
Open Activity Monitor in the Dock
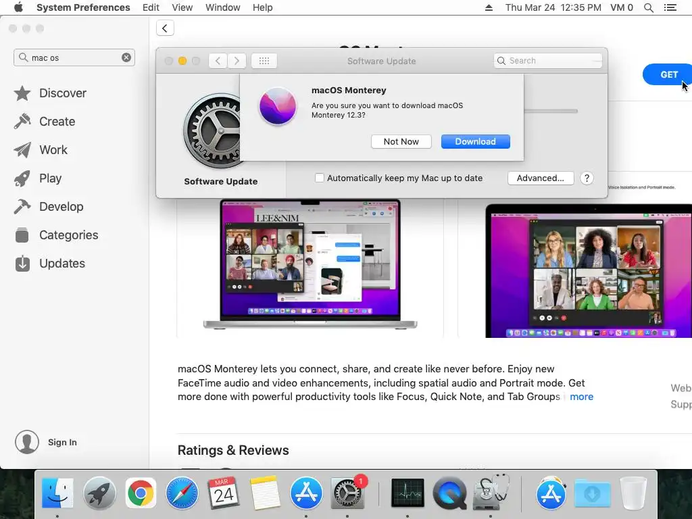tap(407, 493)
